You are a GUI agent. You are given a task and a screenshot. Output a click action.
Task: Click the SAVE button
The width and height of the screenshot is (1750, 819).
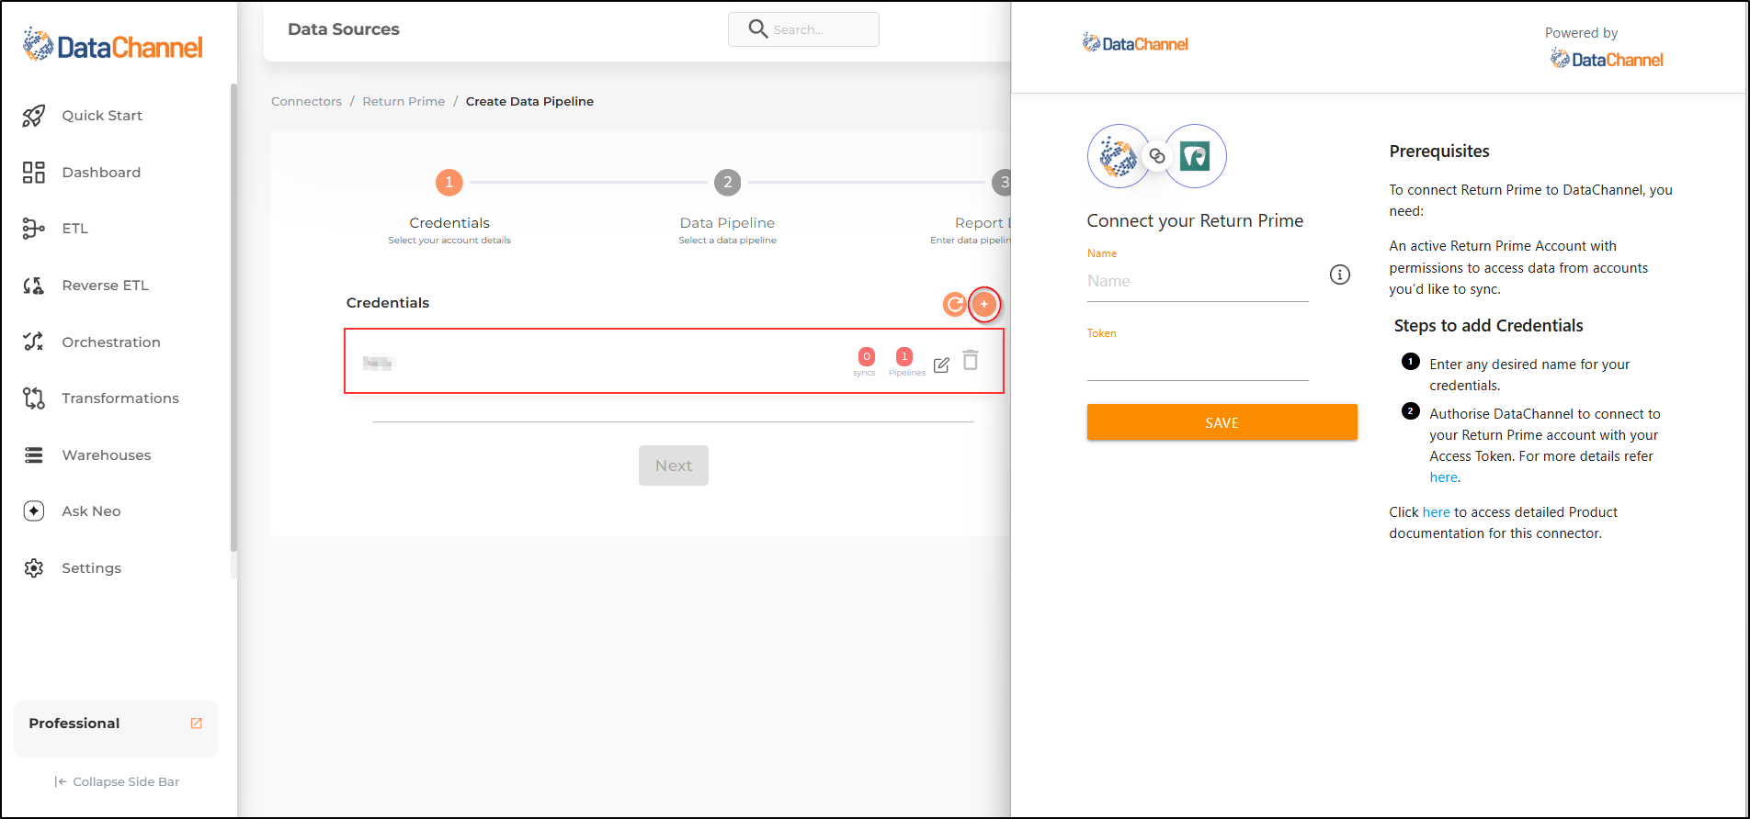click(x=1222, y=422)
